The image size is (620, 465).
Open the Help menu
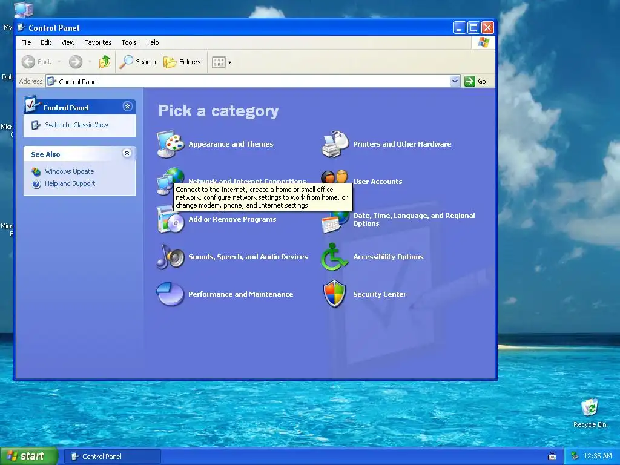coord(152,42)
